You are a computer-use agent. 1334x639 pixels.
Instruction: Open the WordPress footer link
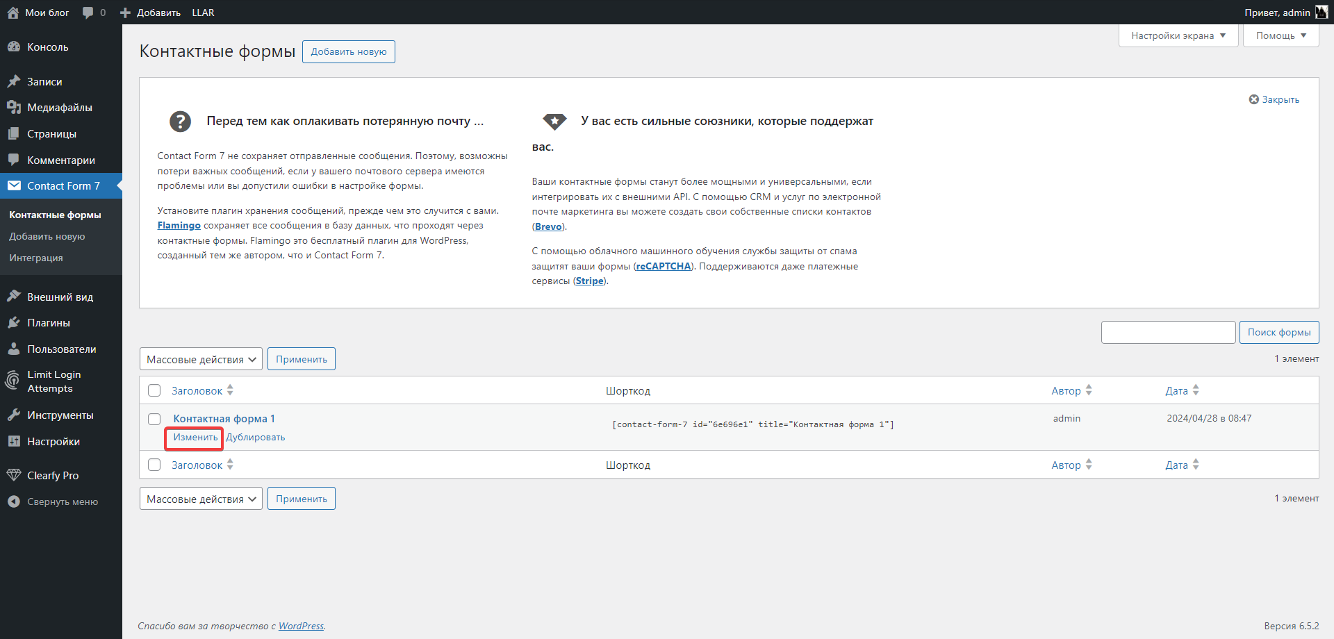pos(301,626)
